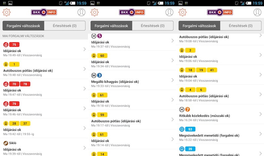Open Értesítések (0) tab in middle screen
264x156 pixels.
(153, 26)
